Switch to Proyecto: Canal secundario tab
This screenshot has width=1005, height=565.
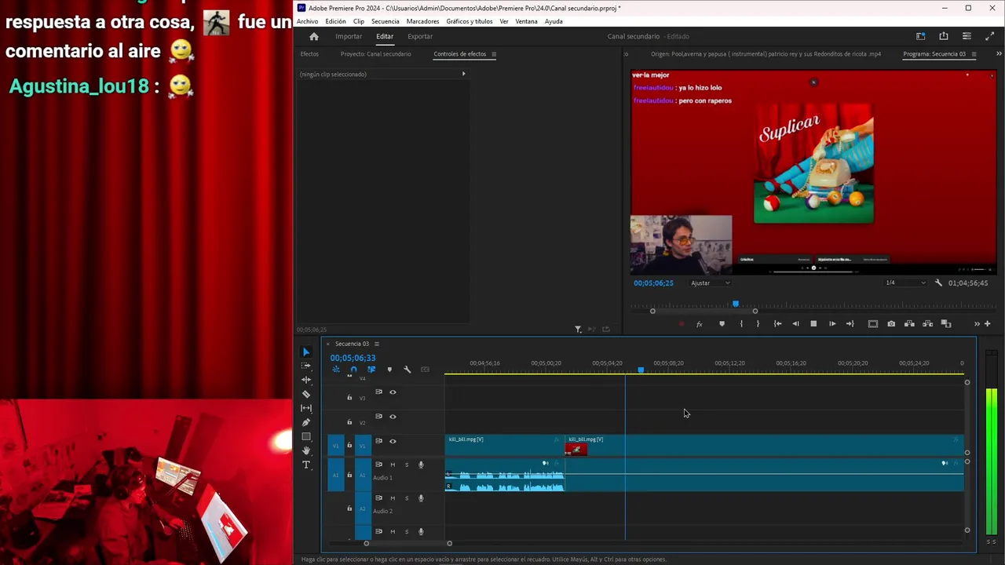[375, 54]
